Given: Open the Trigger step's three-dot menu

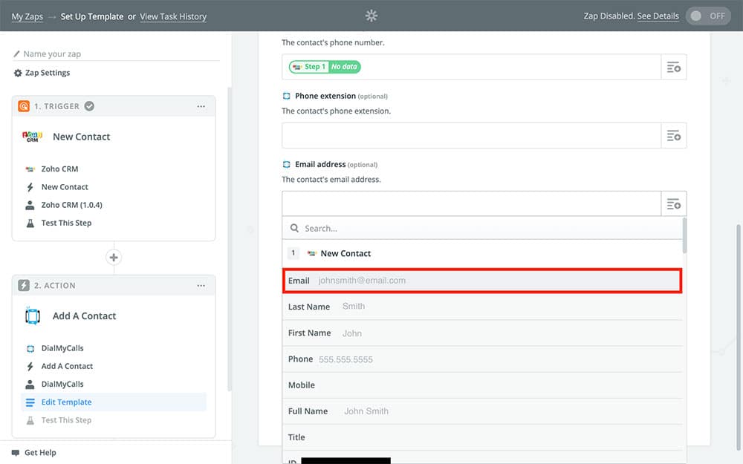Looking at the screenshot, I should coord(201,106).
